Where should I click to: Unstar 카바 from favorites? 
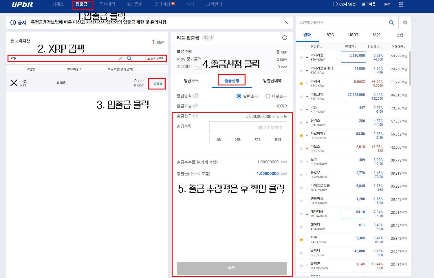pos(301,239)
